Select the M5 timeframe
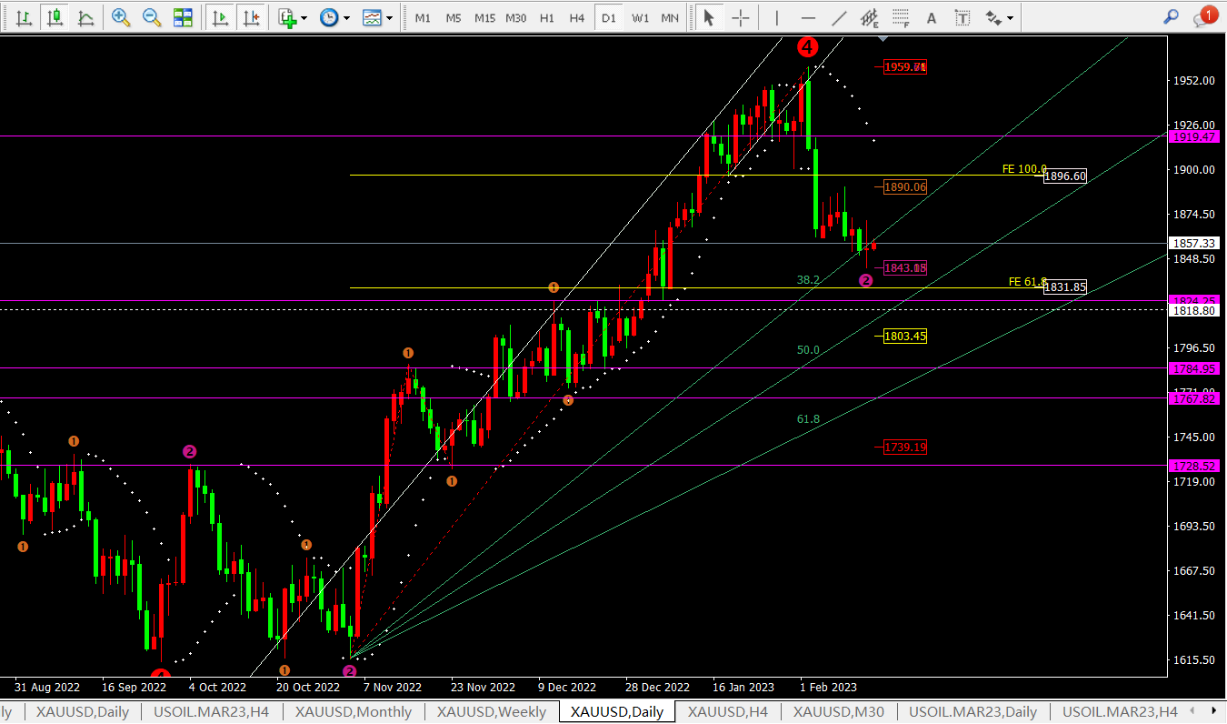Screen dimensions: 1227x724 pos(454,17)
